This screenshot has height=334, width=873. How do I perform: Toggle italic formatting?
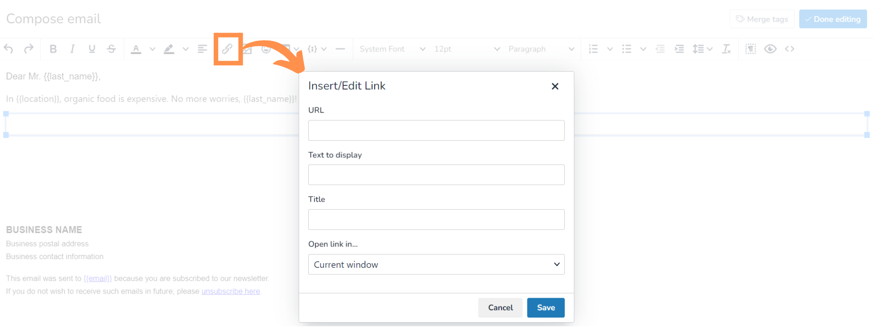(72, 49)
